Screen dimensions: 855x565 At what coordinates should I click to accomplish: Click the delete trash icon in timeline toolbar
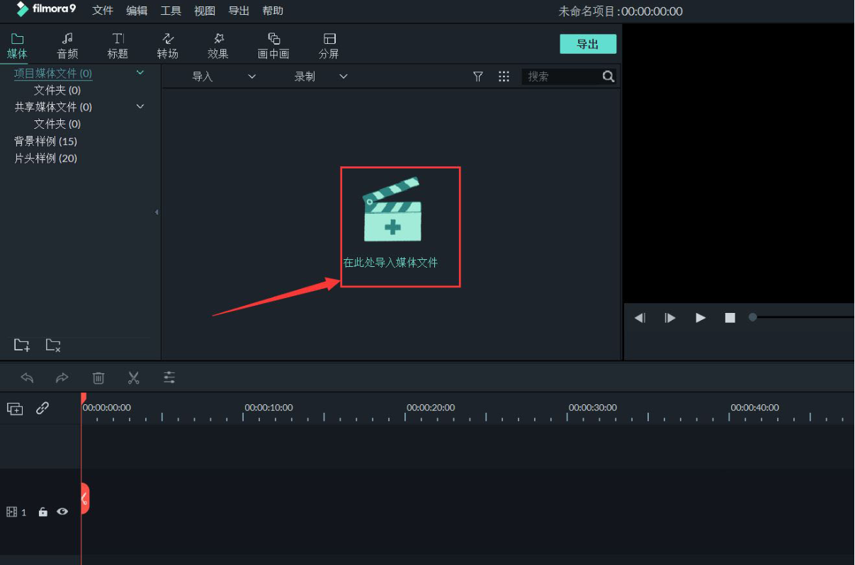(98, 377)
